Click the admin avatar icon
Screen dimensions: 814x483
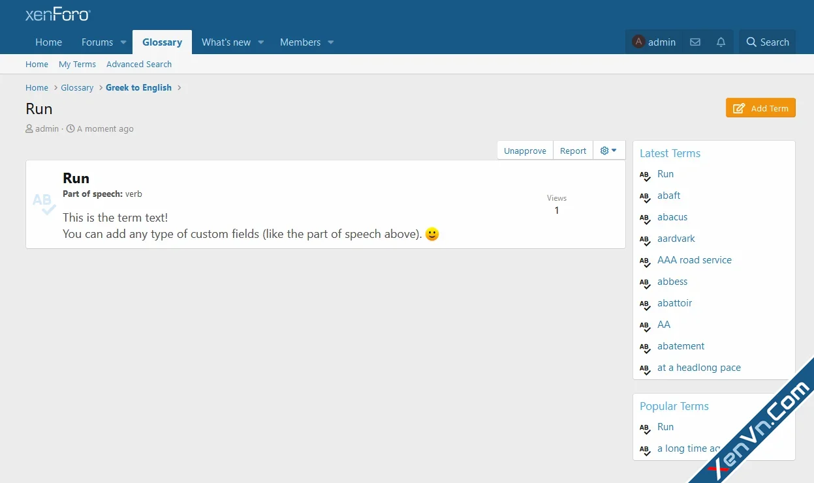tap(638, 42)
